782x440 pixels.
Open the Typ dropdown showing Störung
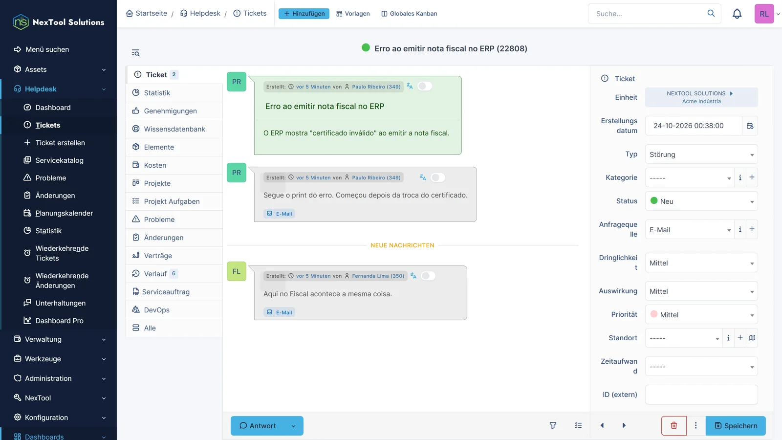click(701, 154)
